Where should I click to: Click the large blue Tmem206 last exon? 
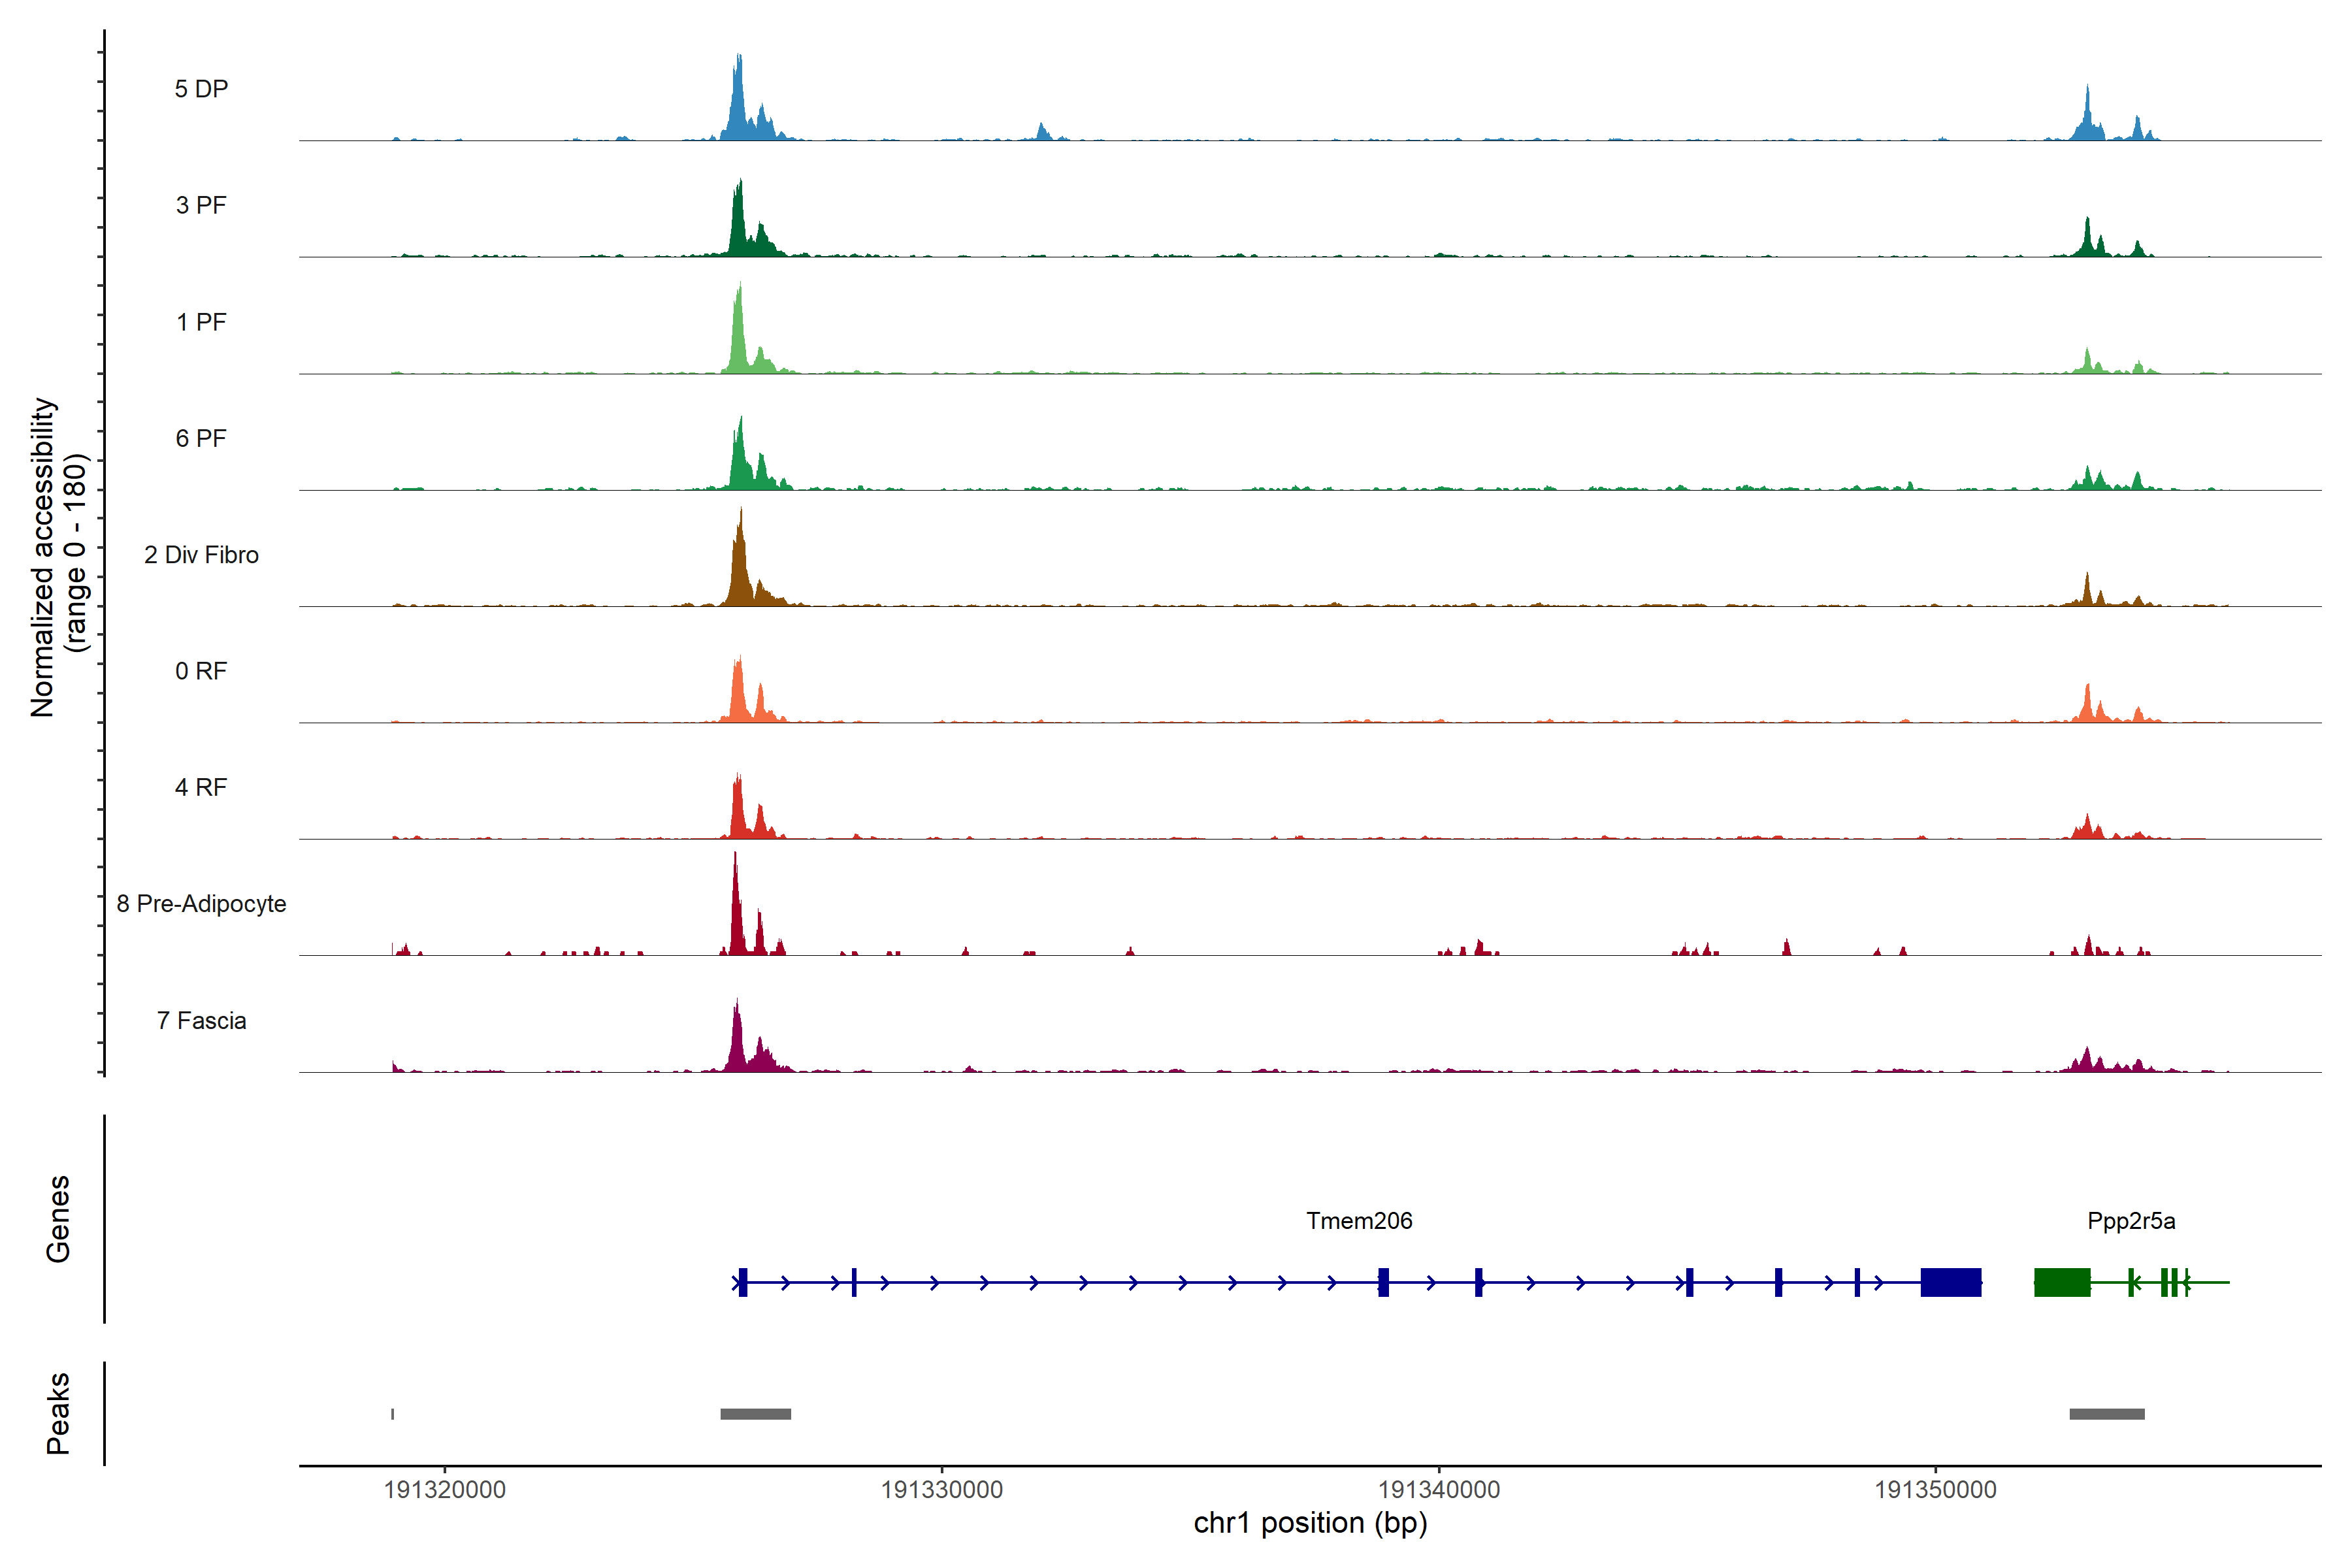[x=1950, y=1282]
